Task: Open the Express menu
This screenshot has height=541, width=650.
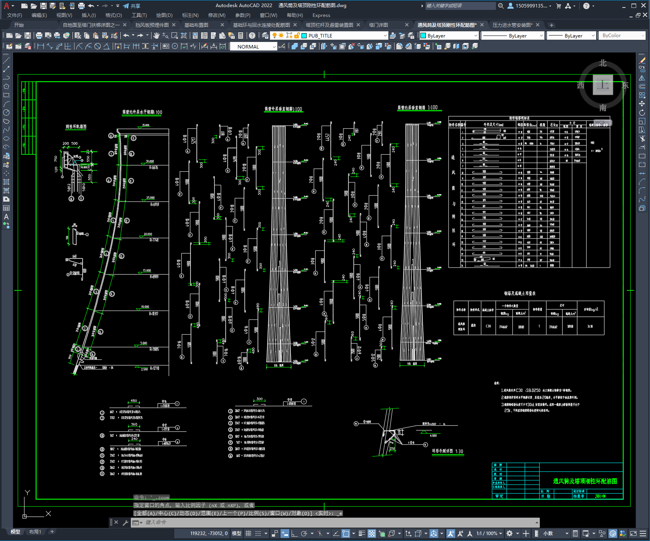Action: 321,15
